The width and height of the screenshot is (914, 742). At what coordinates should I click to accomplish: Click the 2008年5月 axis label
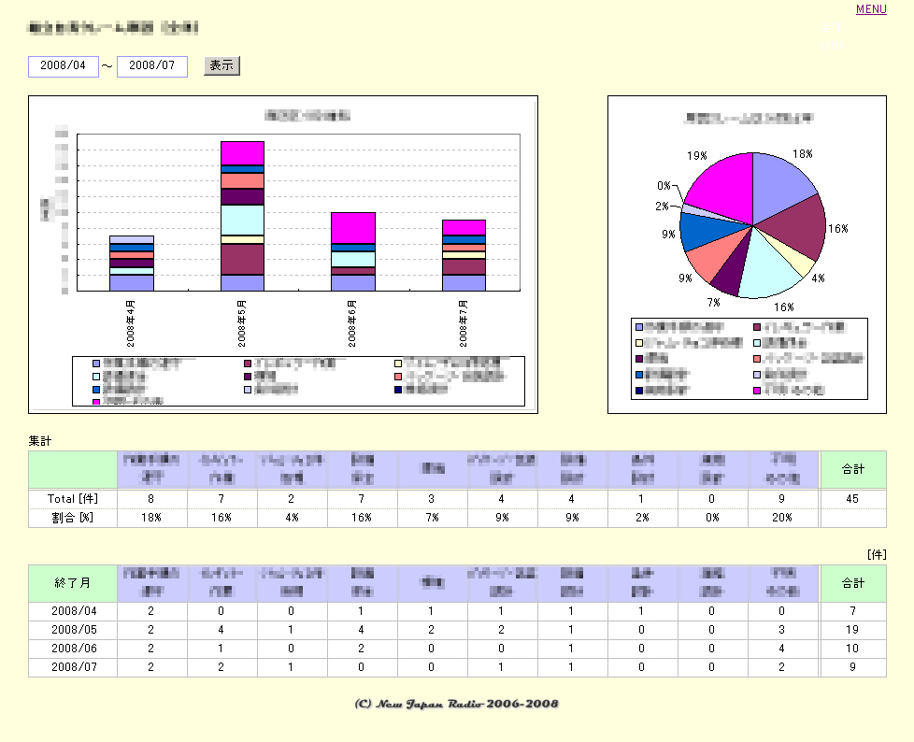(242, 323)
